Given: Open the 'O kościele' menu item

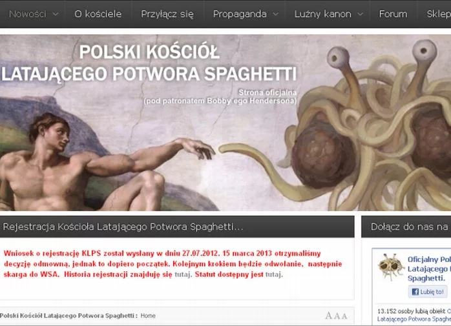Looking at the screenshot, I should click(96, 14).
